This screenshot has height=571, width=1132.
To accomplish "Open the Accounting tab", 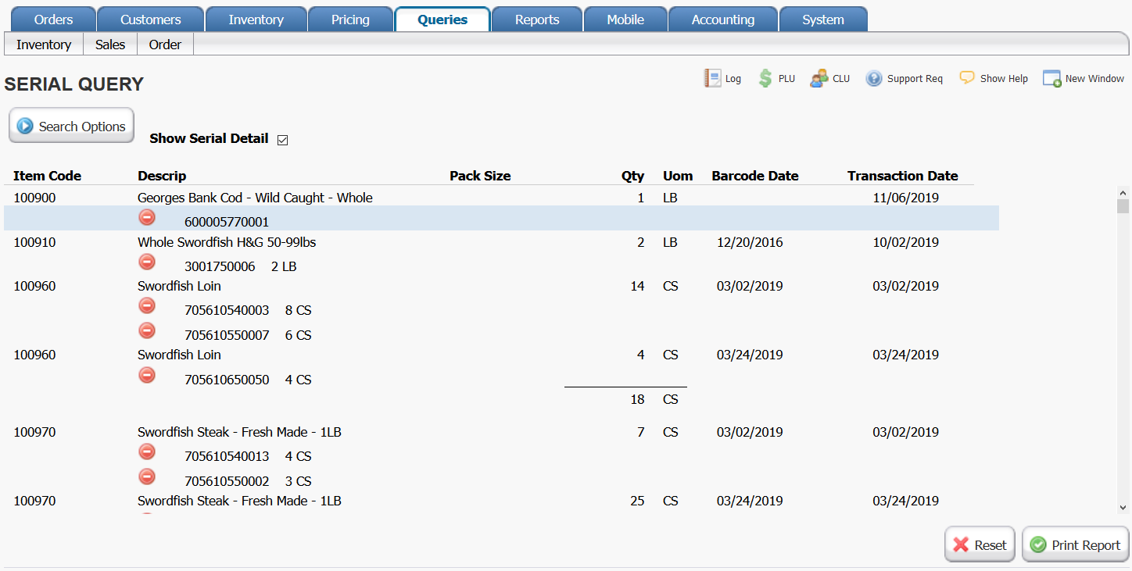I will pos(723,20).
